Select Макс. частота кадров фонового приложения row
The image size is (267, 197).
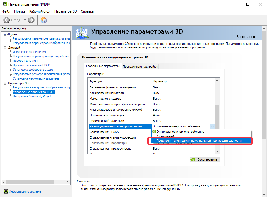(x=152, y=104)
